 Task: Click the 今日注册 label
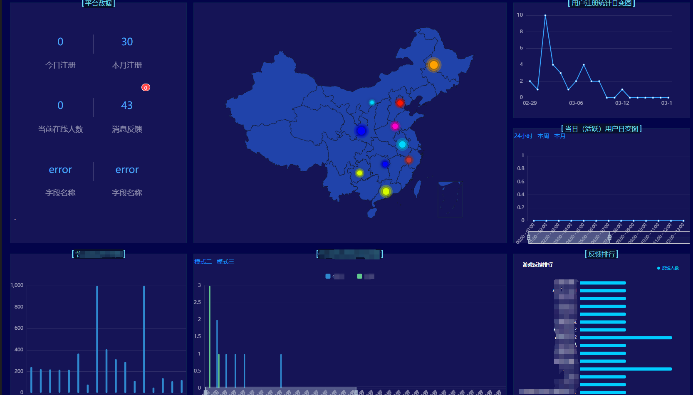click(x=60, y=65)
